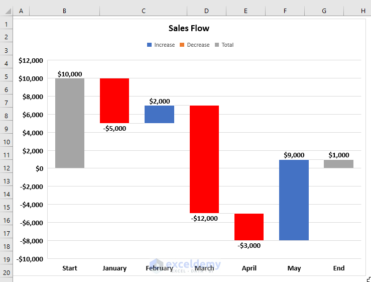Click the blue May bar
The width and height of the screenshot is (371, 282).
click(x=294, y=200)
